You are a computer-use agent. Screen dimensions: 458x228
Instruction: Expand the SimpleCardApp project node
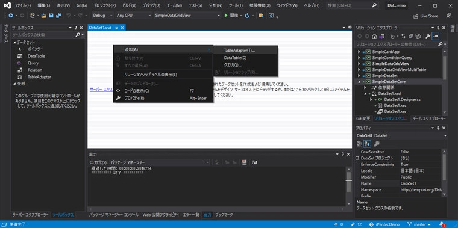[359, 52]
